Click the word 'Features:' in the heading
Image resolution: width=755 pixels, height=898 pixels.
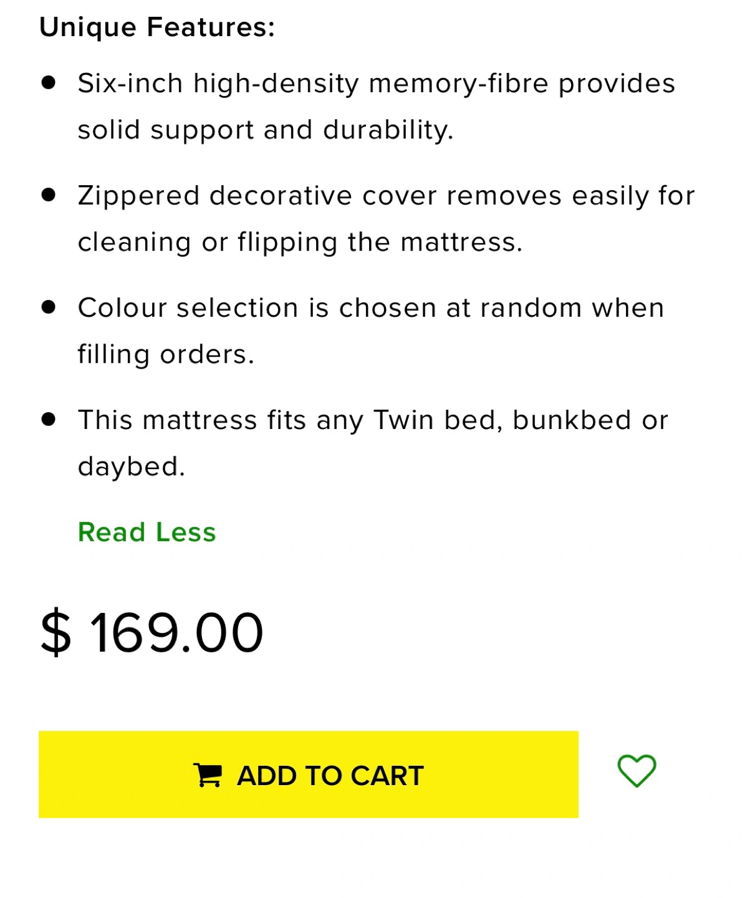[x=211, y=27]
